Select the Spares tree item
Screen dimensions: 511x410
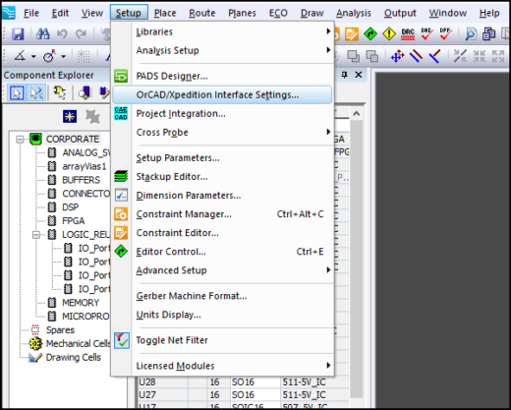pos(60,329)
